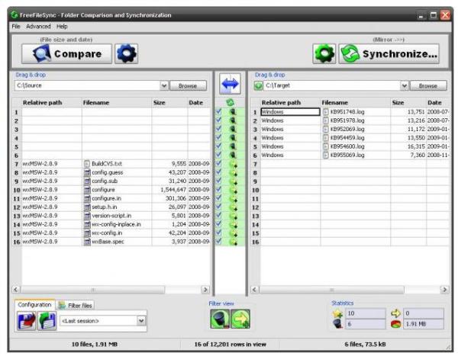Open synchronization settings green gear icon
This screenshot has height=356, width=458.
[324, 53]
